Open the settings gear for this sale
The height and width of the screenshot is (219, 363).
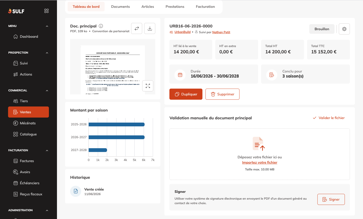344,29
